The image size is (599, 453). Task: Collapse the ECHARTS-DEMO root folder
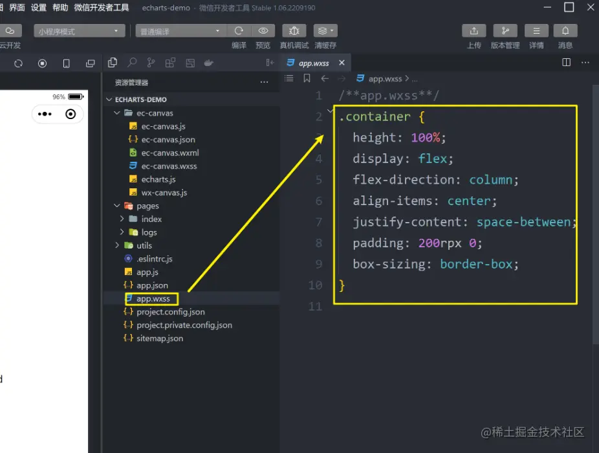pyautogui.click(x=109, y=100)
